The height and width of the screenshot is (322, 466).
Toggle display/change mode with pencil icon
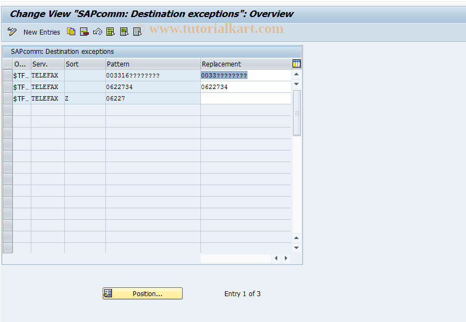tap(12, 31)
